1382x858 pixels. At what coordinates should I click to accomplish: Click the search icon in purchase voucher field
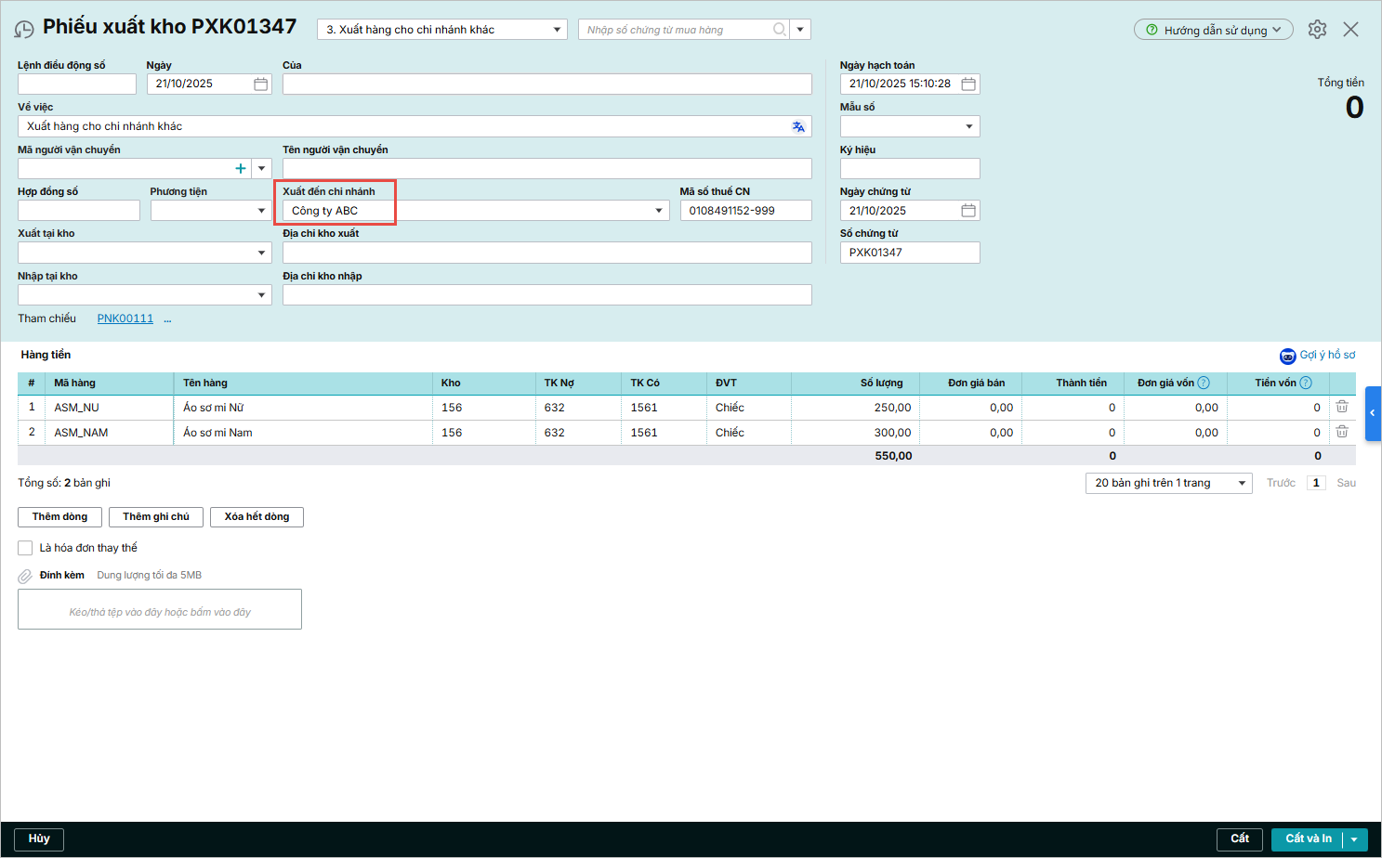780,30
